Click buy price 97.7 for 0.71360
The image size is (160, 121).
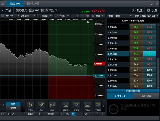pos(150,65)
